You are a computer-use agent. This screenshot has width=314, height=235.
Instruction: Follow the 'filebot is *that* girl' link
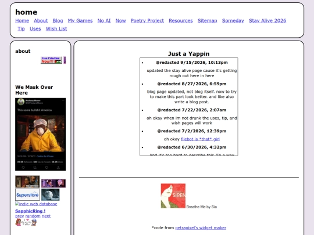tap(200, 139)
